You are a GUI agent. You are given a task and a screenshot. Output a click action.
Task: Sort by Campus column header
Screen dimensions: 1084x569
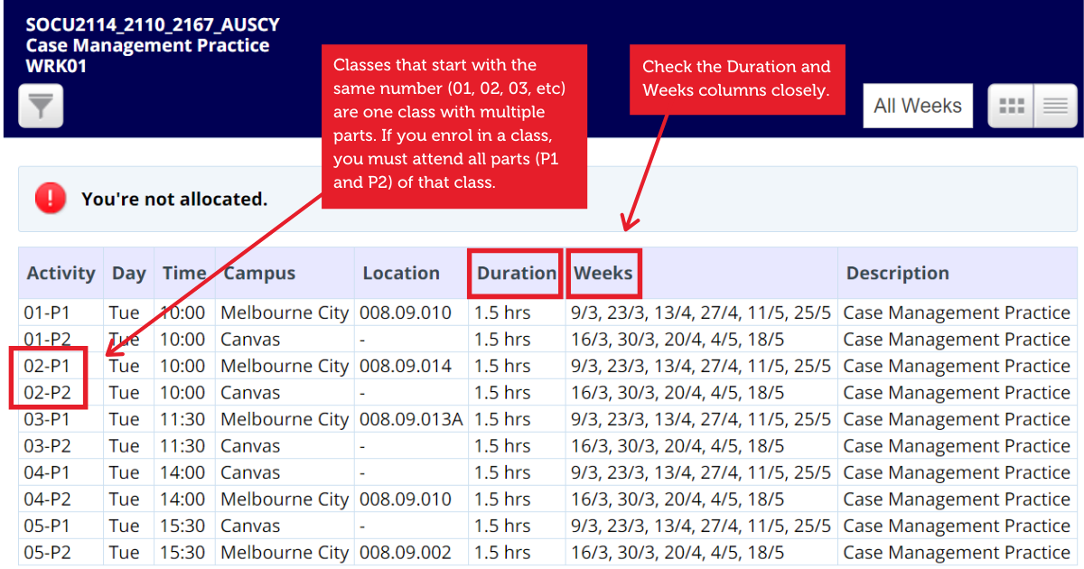click(x=259, y=274)
